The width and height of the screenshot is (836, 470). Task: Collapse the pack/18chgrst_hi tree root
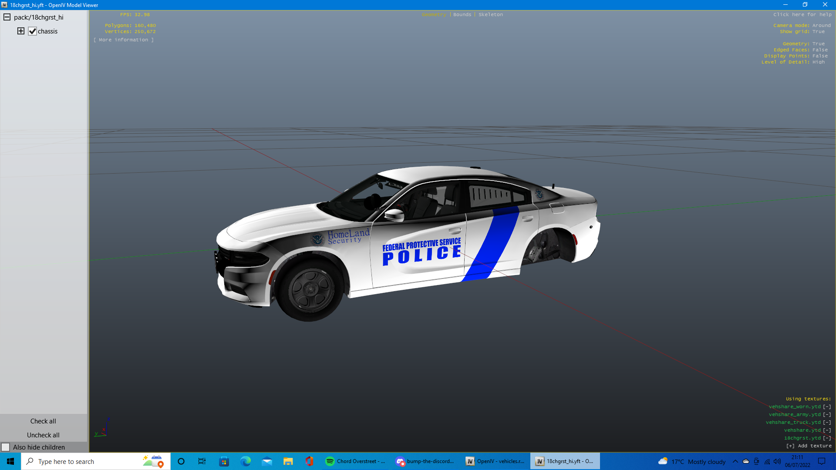(x=7, y=17)
